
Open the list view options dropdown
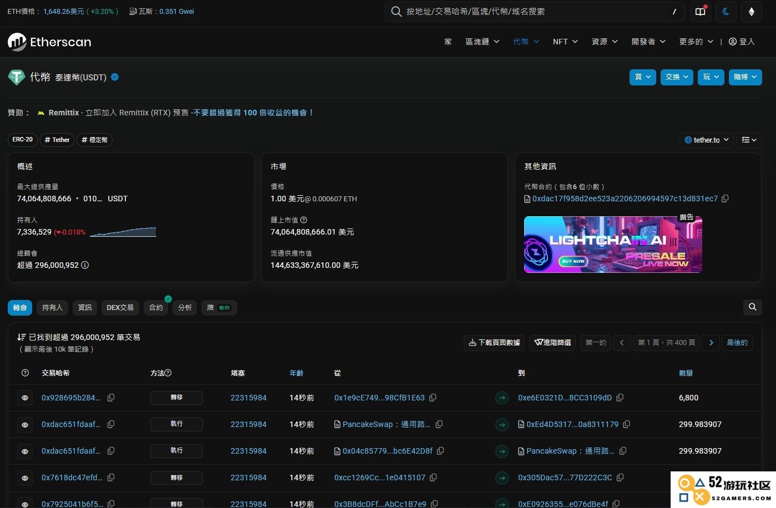pos(749,140)
